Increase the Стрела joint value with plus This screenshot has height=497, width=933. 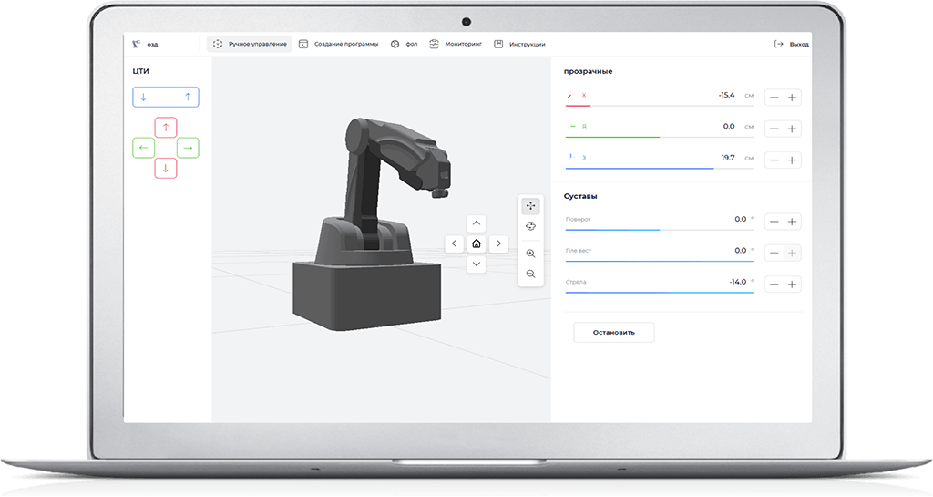point(793,285)
